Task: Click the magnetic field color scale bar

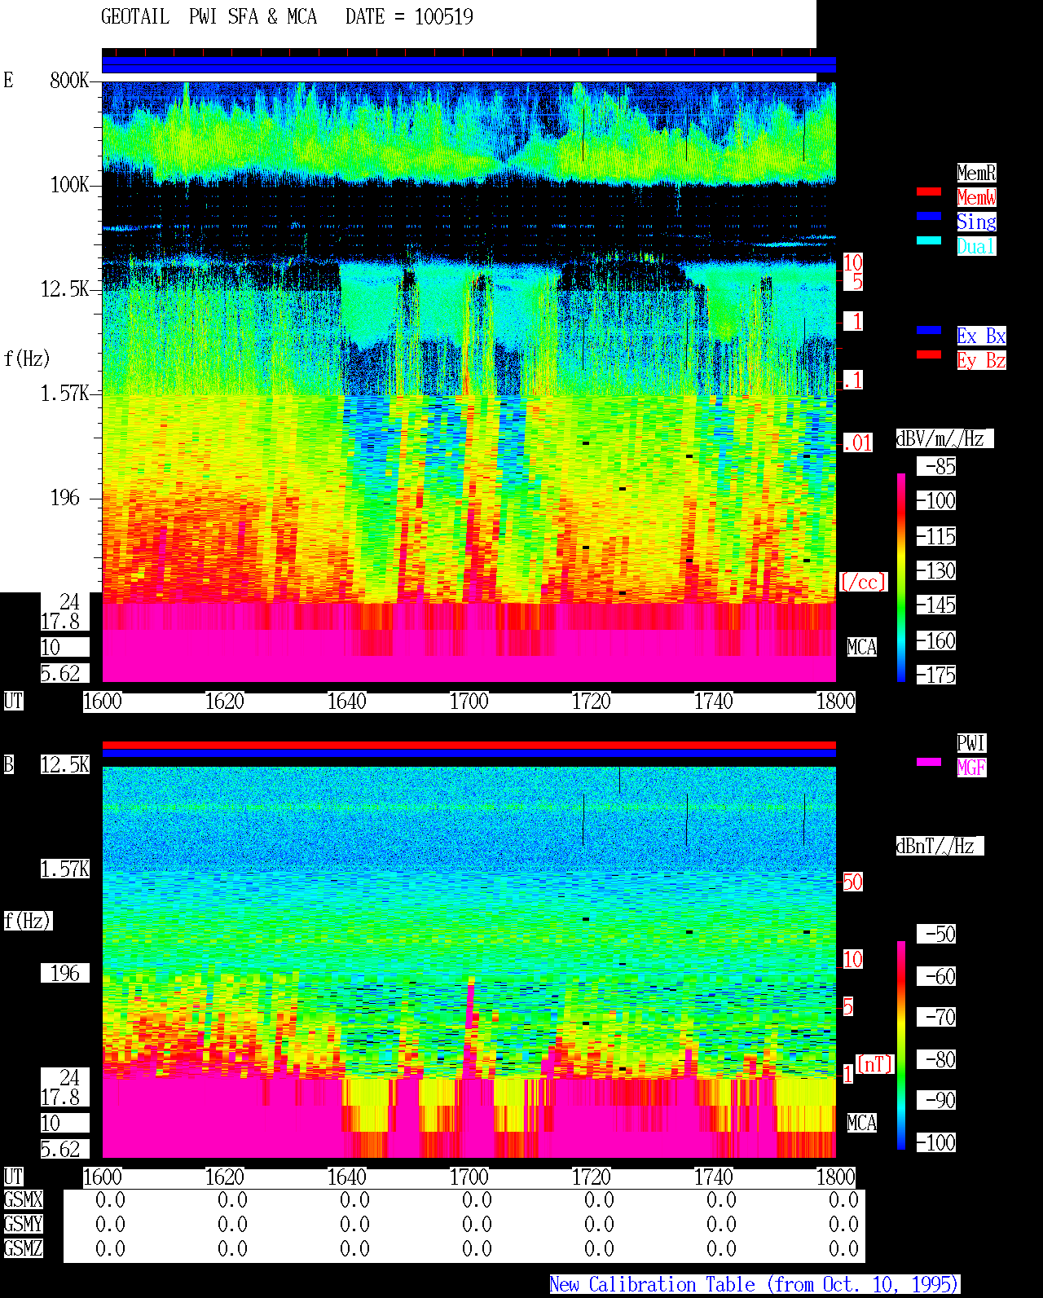Action: (901, 1045)
